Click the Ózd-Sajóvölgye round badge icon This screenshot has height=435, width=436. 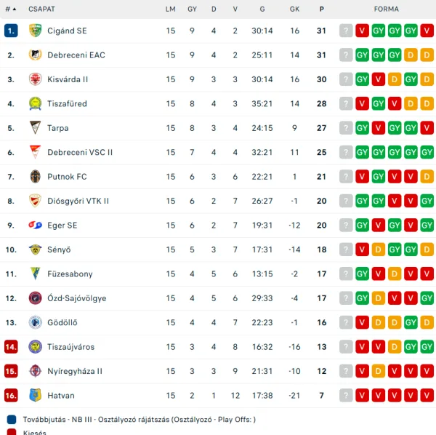pyautogui.click(x=35, y=298)
